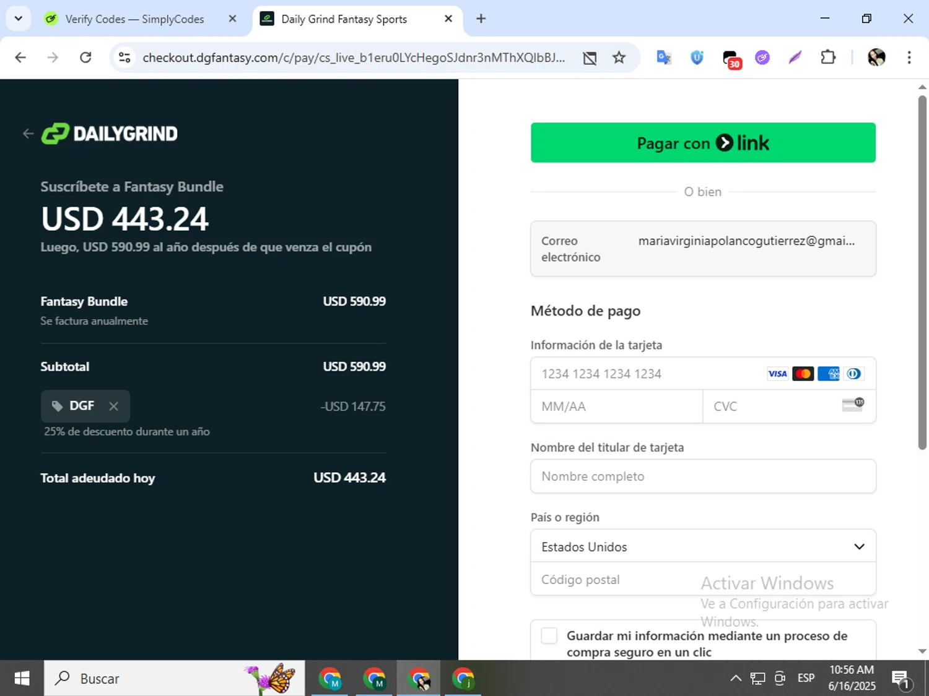This screenshot has height=696, width=929.
Task: Click the address bar URL
Action: (x=354, y=58)
